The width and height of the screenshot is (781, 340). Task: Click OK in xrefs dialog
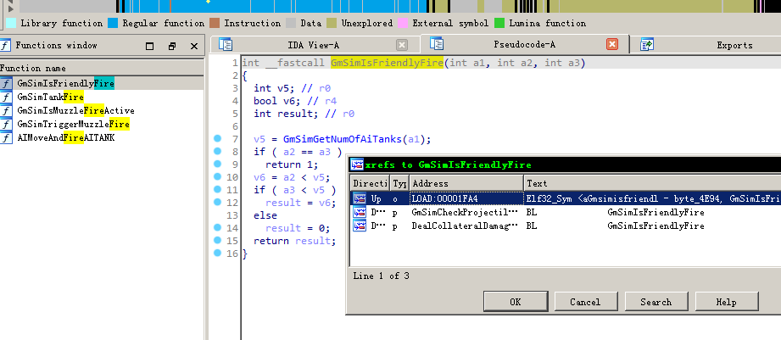pyautogui.click(x=516, y=302)
